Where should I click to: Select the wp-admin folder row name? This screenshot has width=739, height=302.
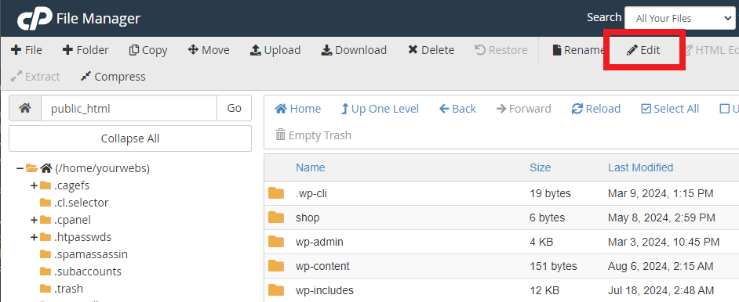319,242
